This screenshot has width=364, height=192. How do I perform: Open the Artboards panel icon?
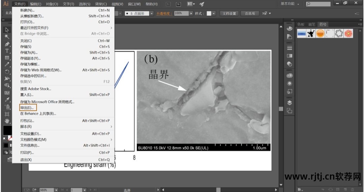coord(290,111)
